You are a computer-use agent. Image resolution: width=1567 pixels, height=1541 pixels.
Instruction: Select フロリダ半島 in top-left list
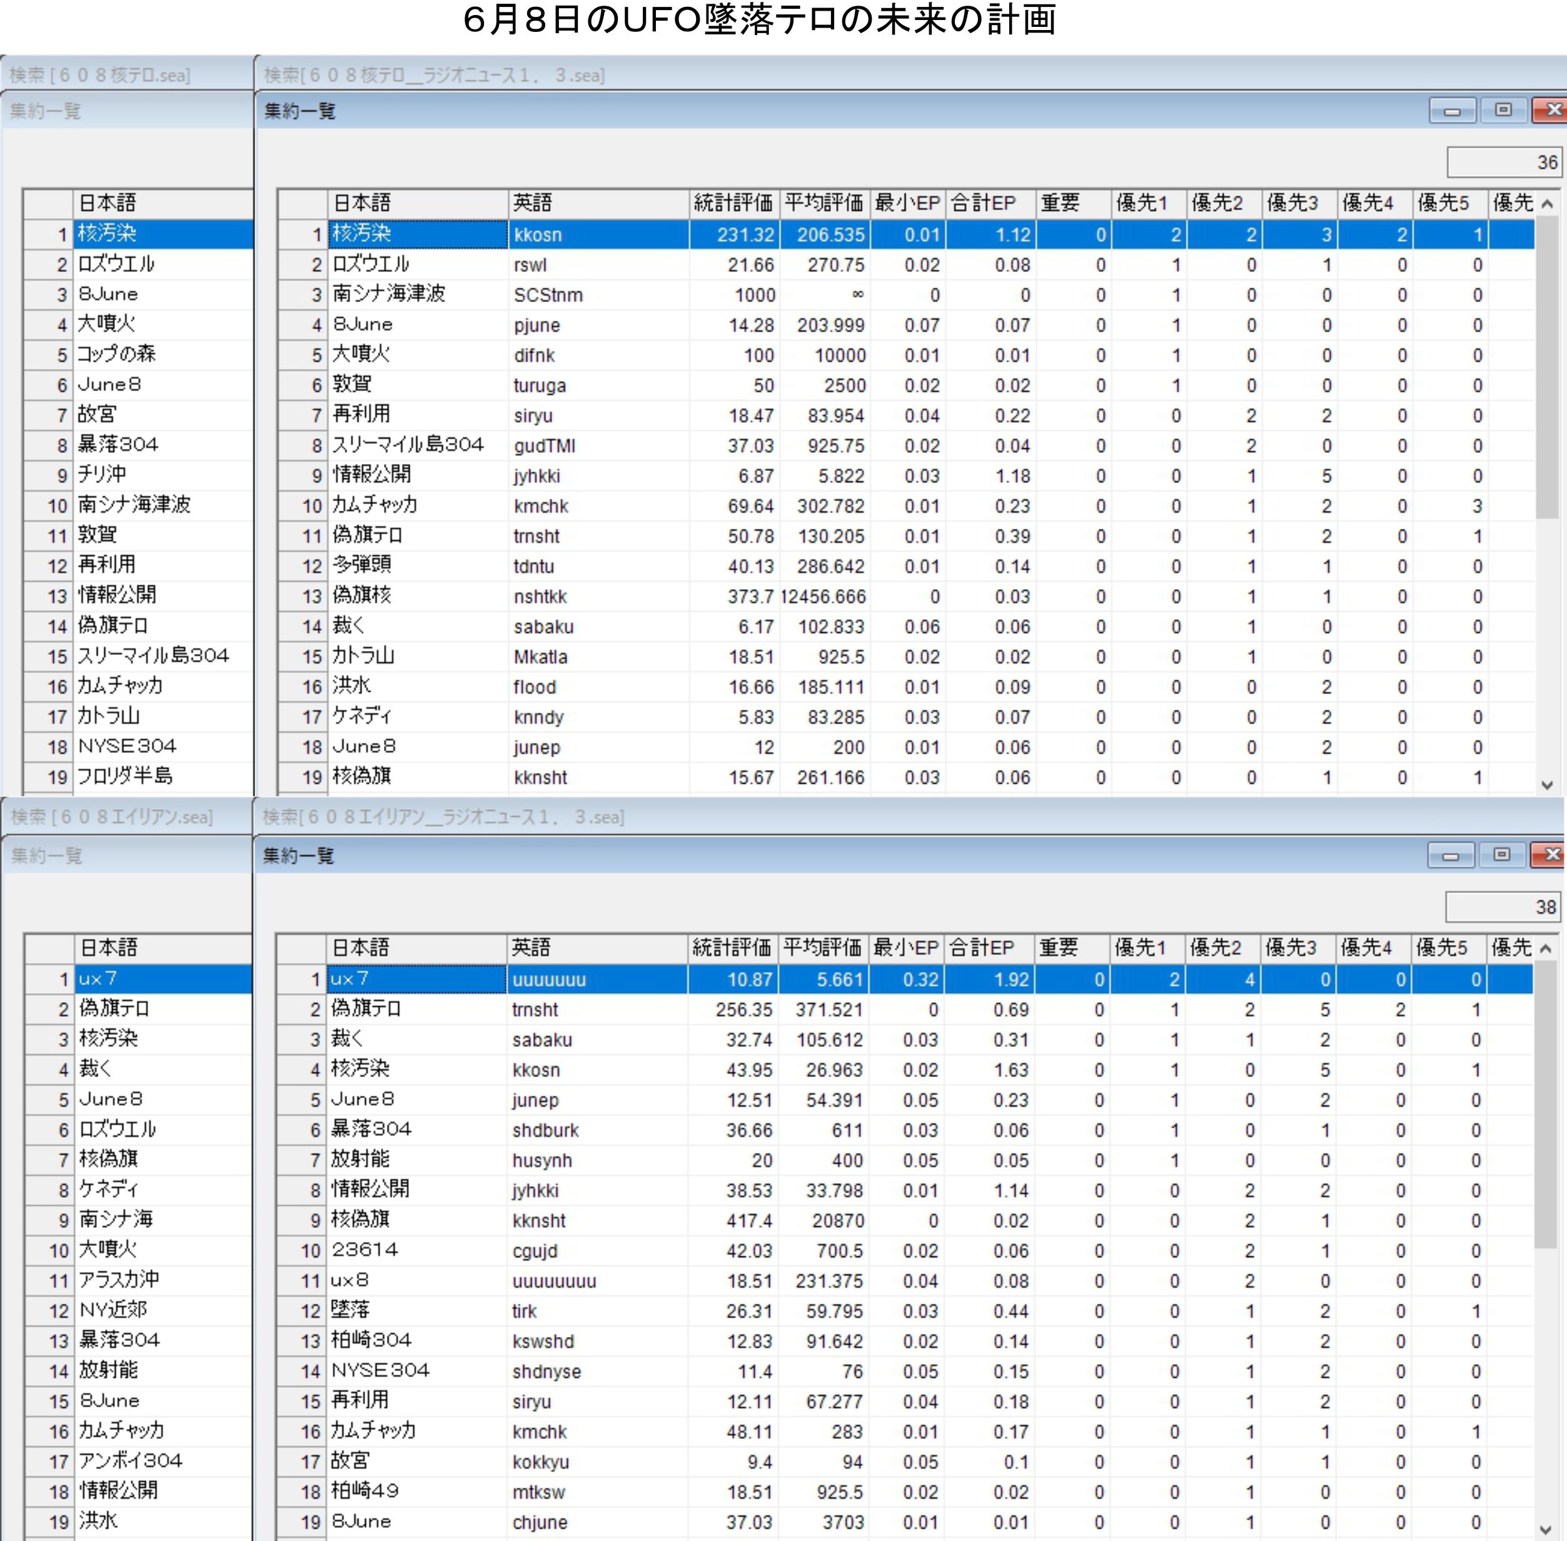(x=138, y=776)
